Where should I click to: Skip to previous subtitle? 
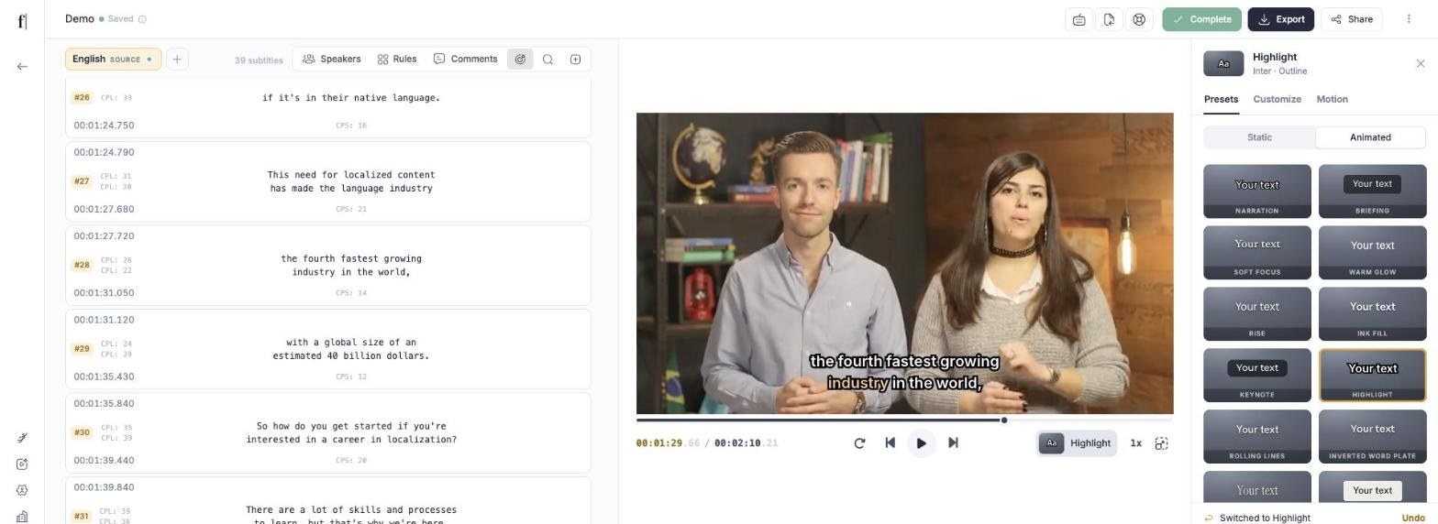pos(890,443)
